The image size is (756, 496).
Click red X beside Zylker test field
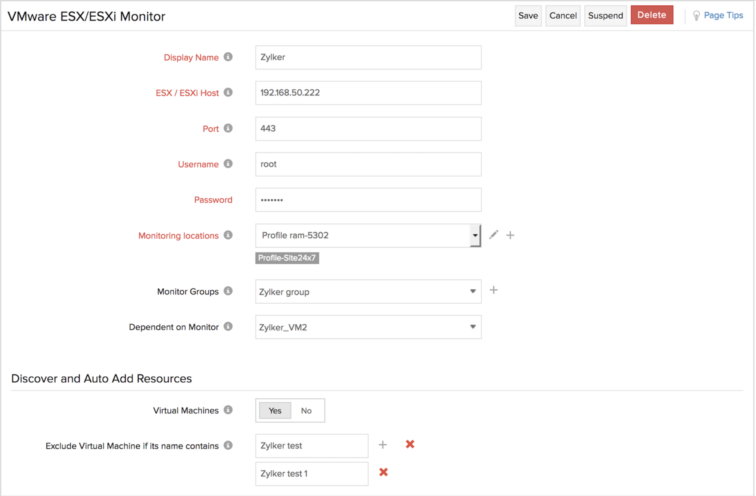pos(410,444)
